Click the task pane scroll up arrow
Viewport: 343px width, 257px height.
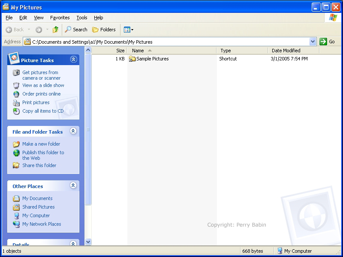click(x=88, y=50)
